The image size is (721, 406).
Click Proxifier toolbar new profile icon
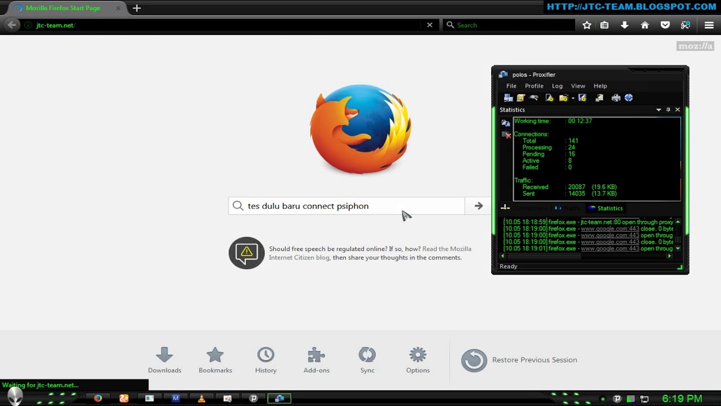click(x=550, y=98)
